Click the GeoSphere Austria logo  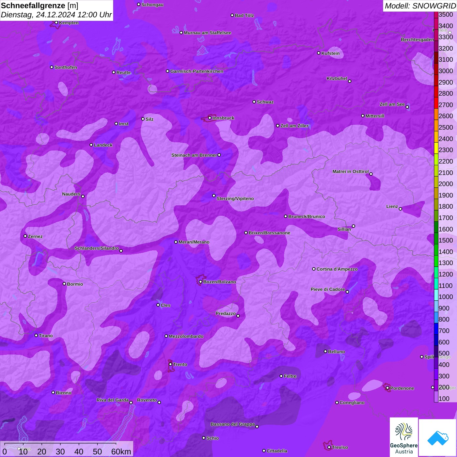[404, 437]
